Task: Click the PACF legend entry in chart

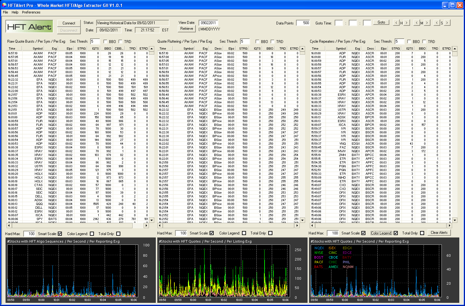Action: coord(319,262)
